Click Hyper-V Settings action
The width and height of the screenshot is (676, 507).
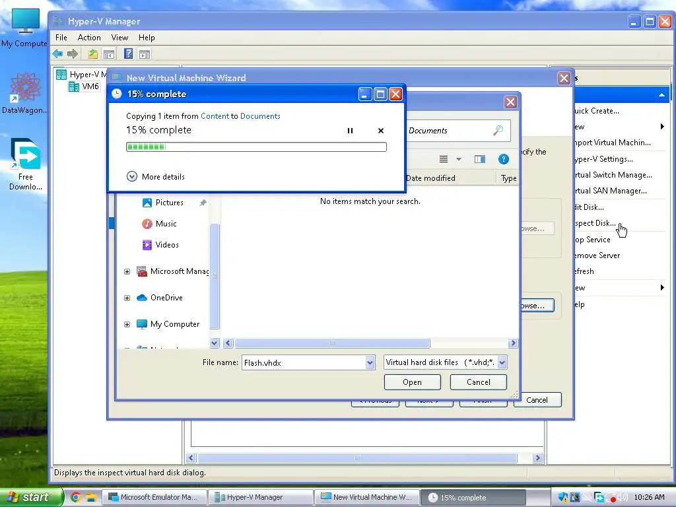pyautogui.click(x=603, y=159)
